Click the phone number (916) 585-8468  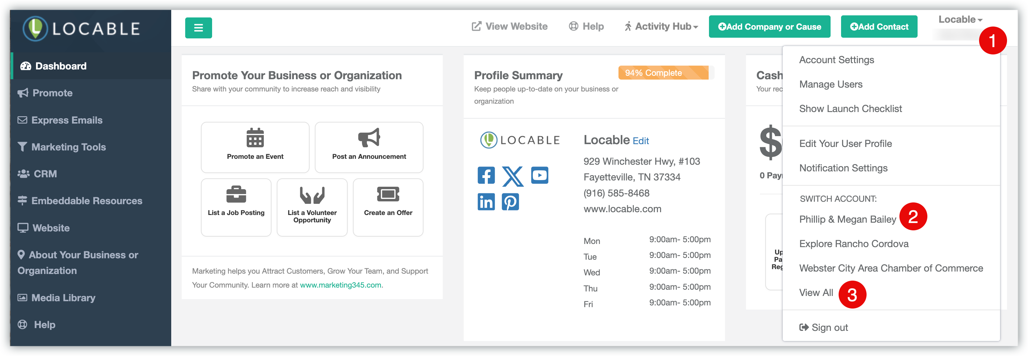pos(616,193)
